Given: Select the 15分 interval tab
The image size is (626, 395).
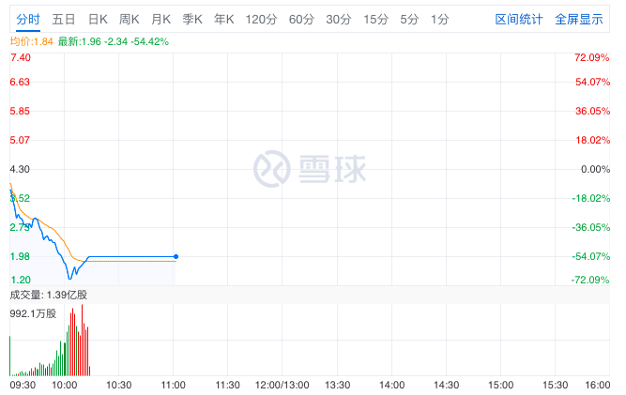Looking at the screenshot, I should pos(375,19).
